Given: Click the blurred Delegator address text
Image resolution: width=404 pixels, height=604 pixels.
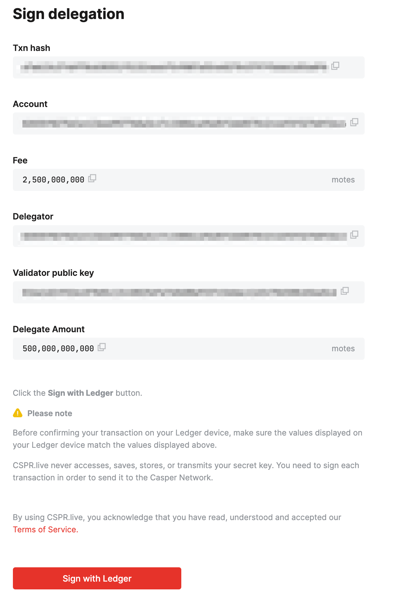Looking at the screenshot, I should click(x=183, y=236).
